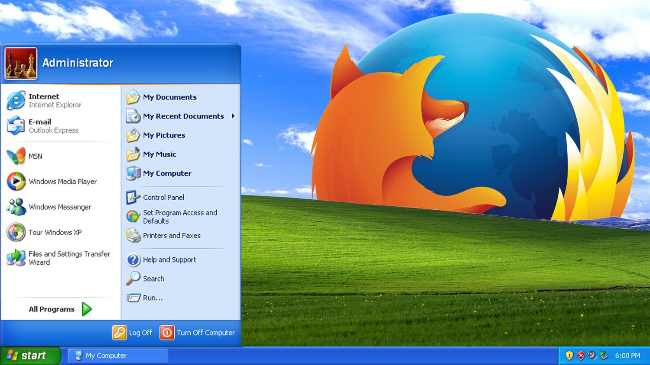Click the Log Off text label
Viewport: 650px width, 365px height.
(140, 333)
